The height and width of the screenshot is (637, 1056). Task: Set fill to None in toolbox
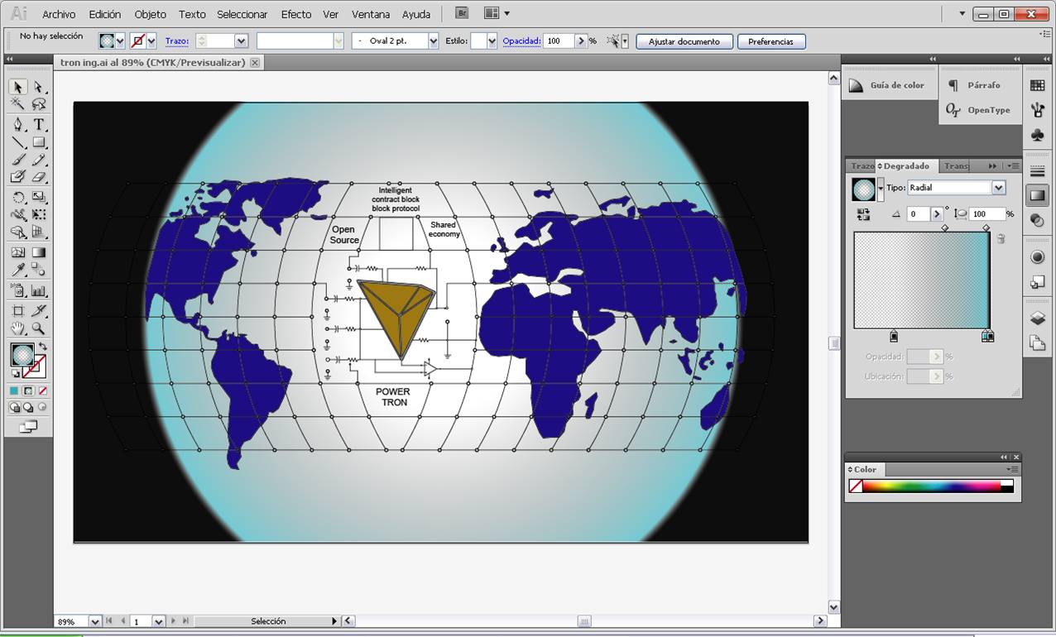(x=42, y=390)
